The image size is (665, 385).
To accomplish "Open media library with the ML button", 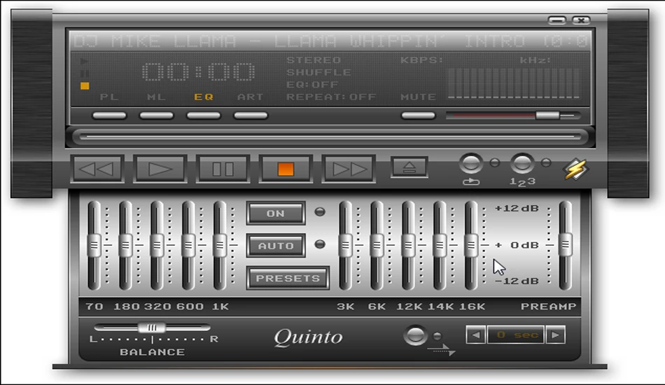I will (x=157, y=115).
